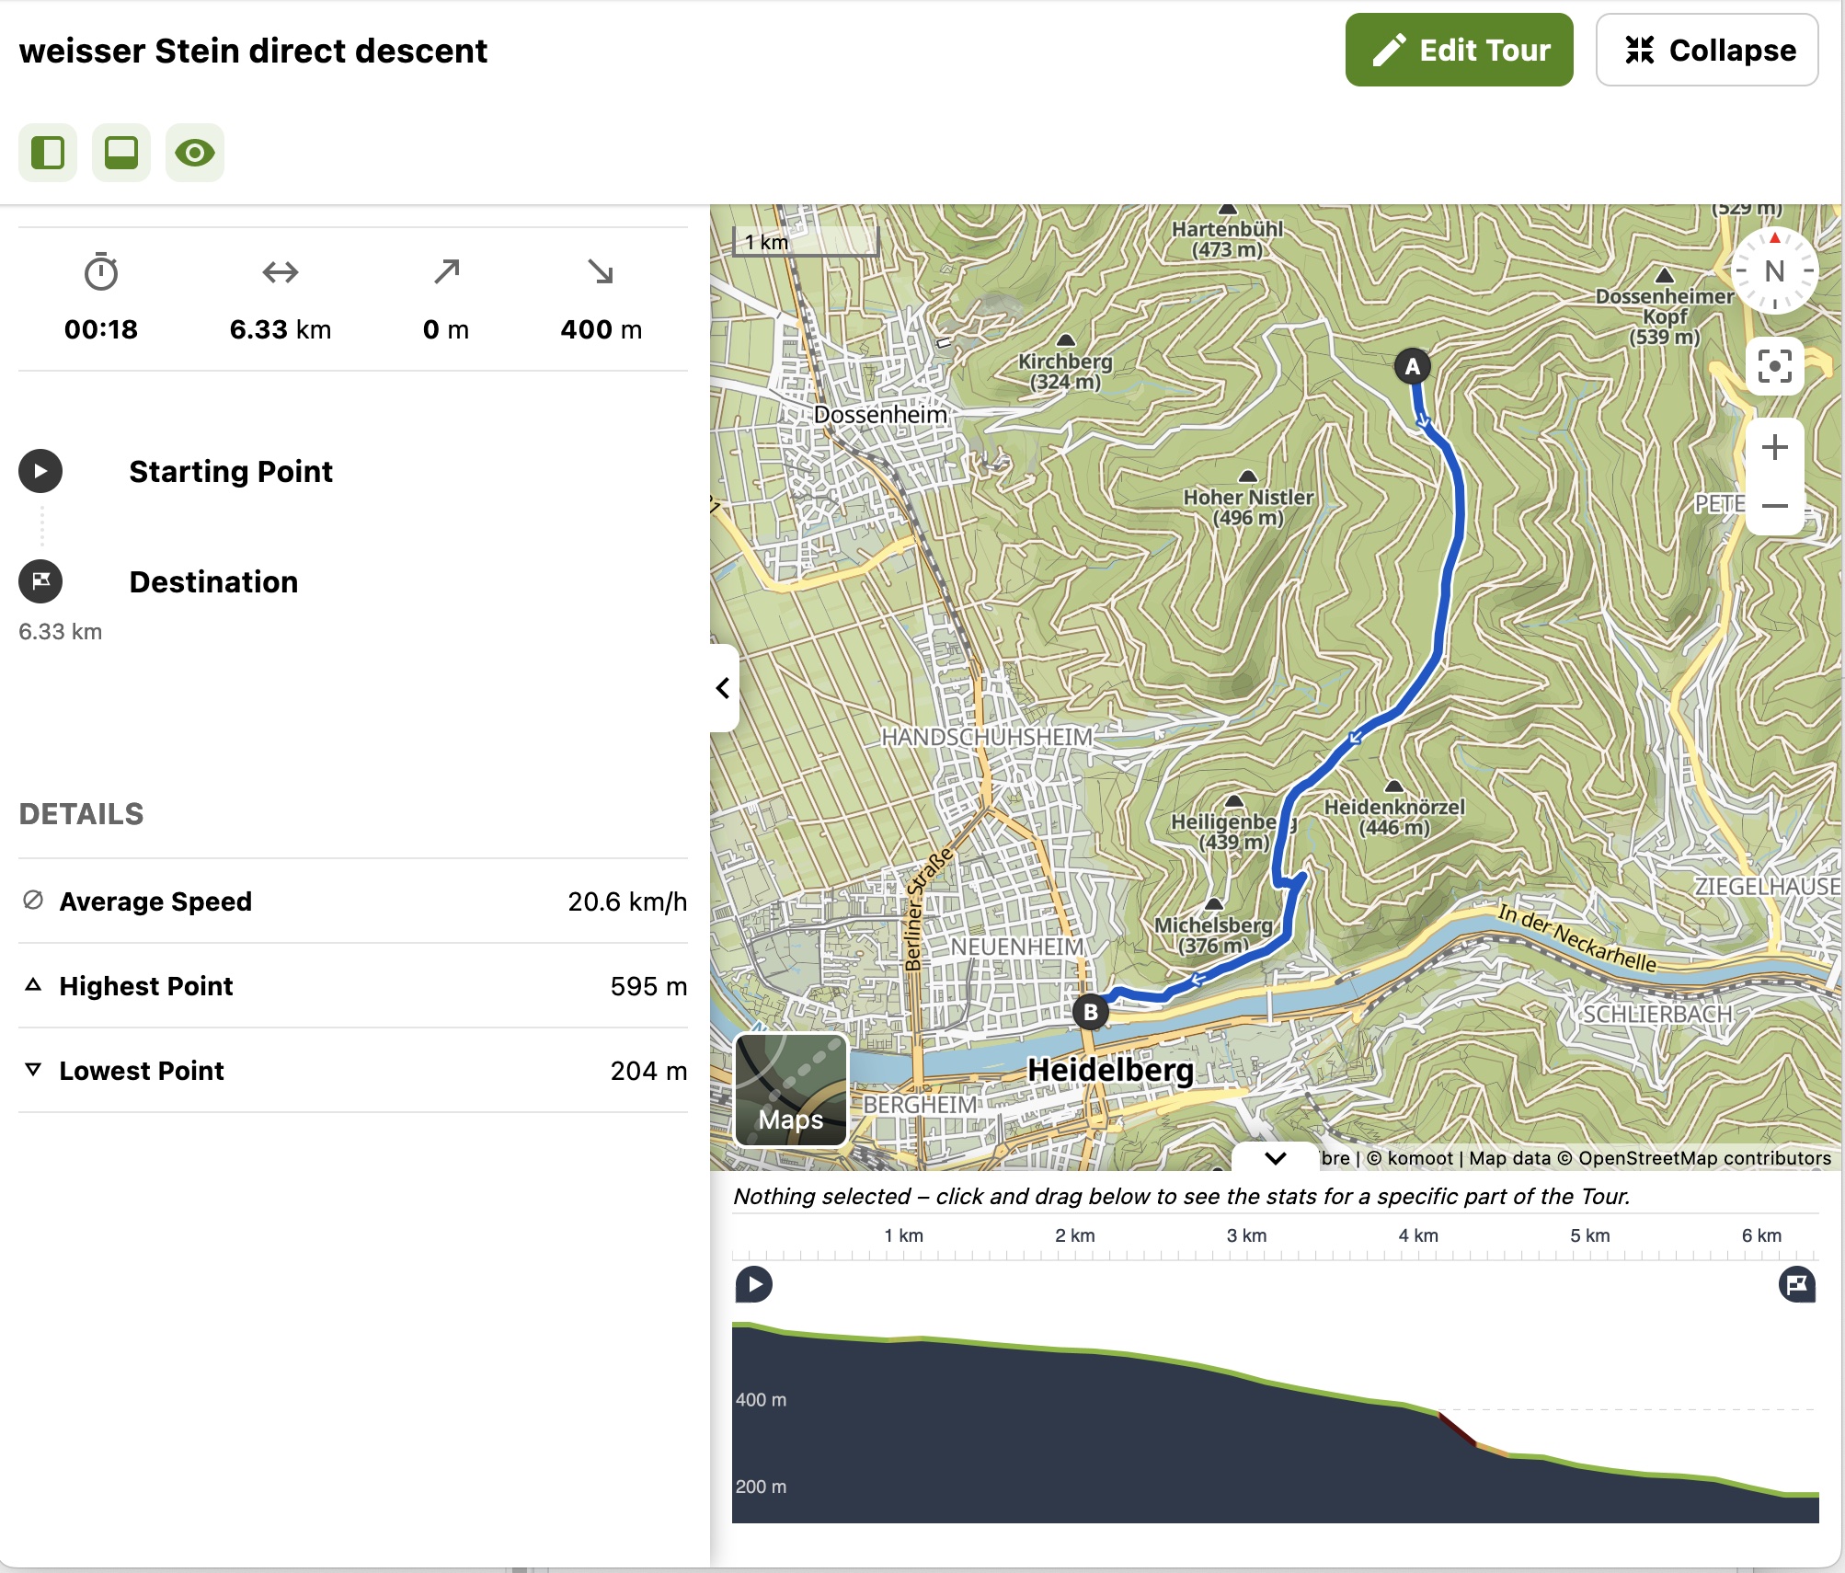Click the finish flag on the elevation profile
Image resolution: width=1845 pixels, height=1573 pixels.
pyautogui.click(x=1796, y=1284)
